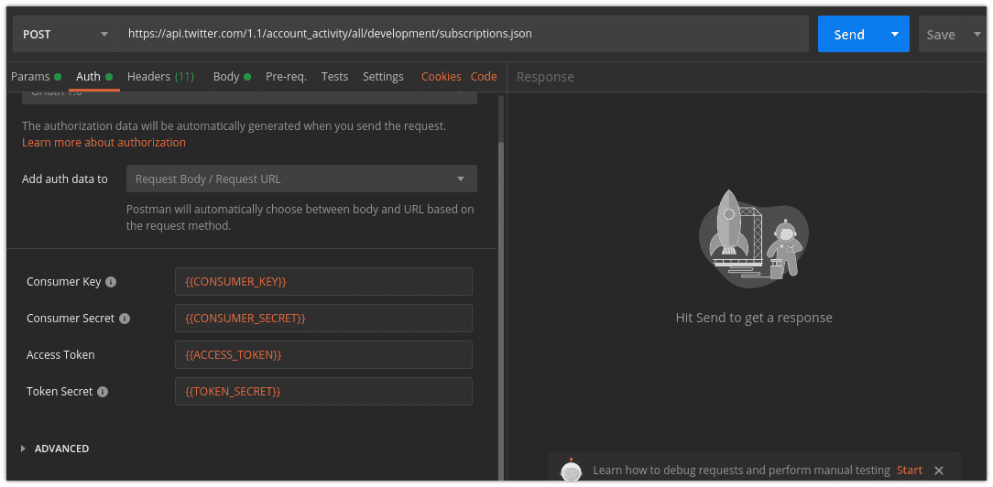Open the Pre-req. tab

(286, 77)
